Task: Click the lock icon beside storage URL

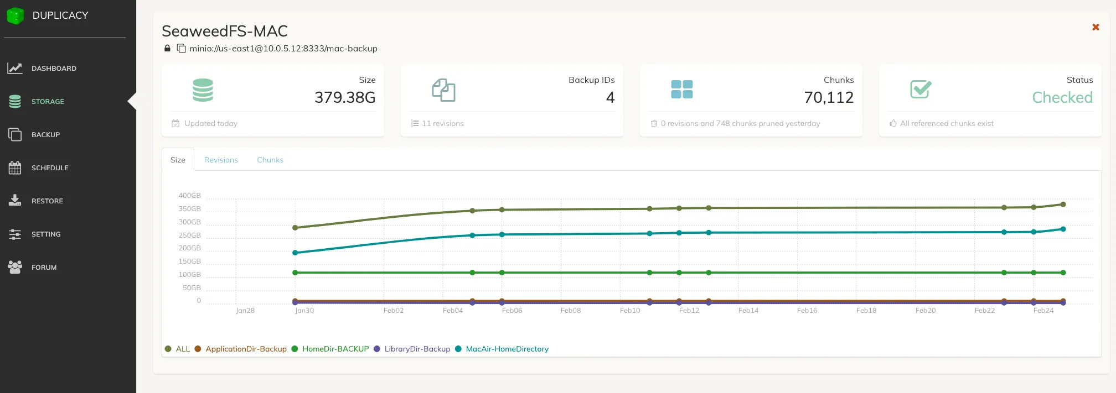Action: pyautogui.click(x=167, y=49)
